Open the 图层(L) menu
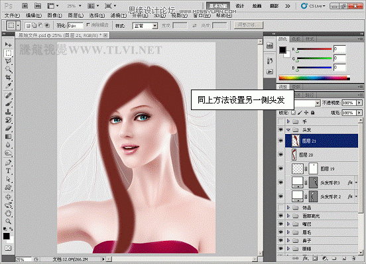The width and height of the screenshot is (366, 264). pyautogui.click(x=76, y=15)
